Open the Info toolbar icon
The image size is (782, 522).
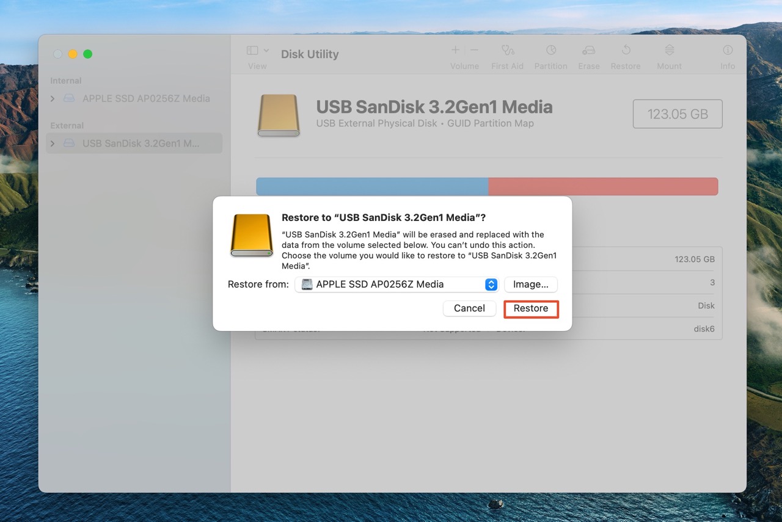point(728,50)
